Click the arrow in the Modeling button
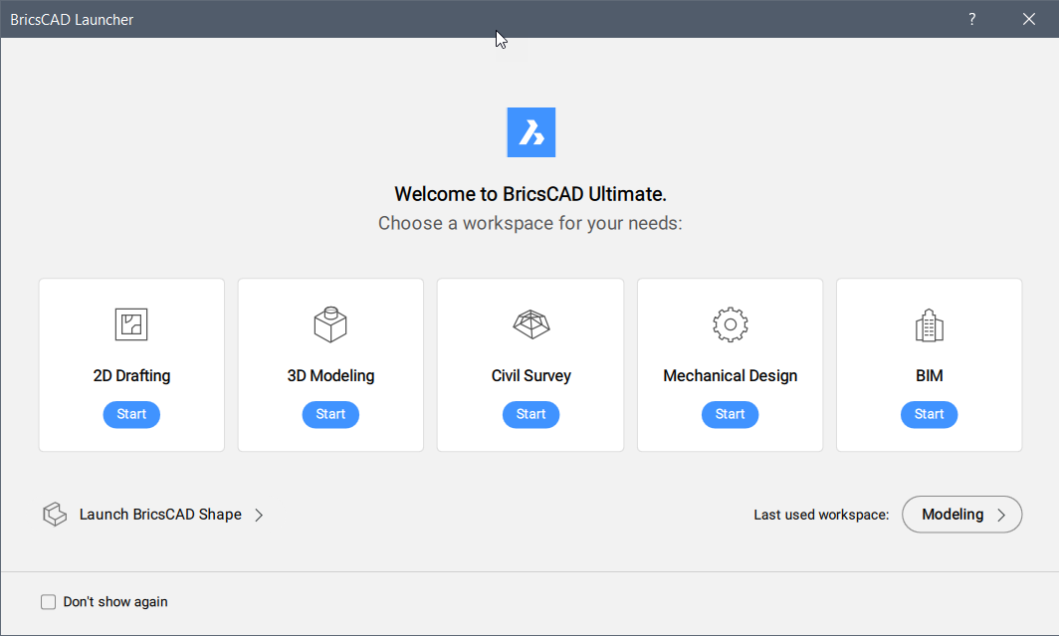 1001,515
